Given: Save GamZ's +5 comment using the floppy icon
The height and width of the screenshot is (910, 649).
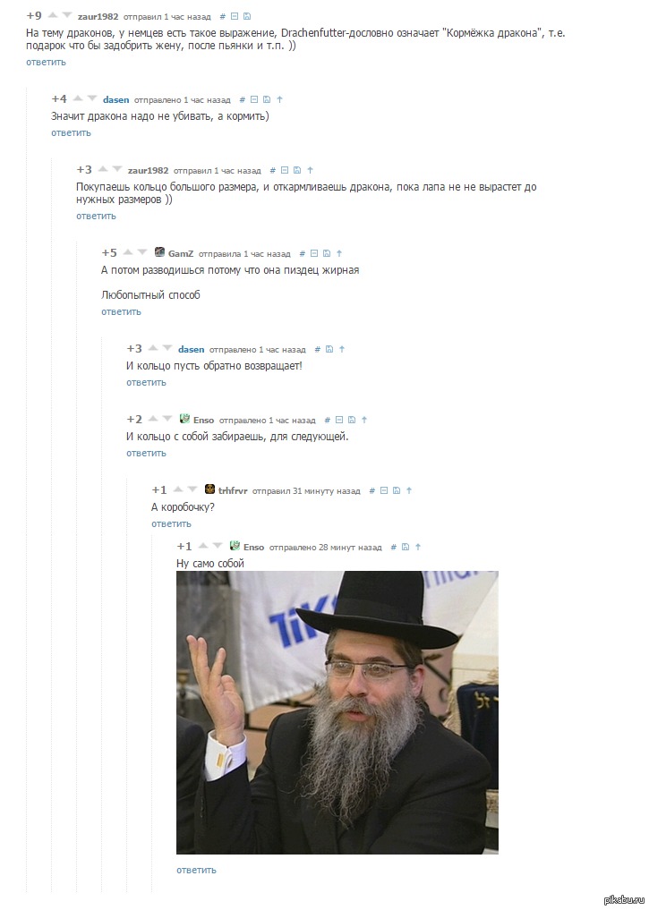Looking at the screenshot, I should pos(327,253).
